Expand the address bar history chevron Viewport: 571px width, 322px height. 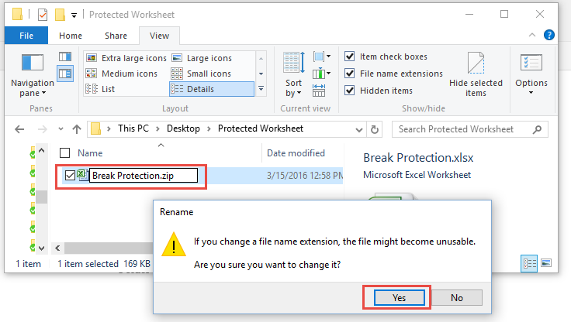359,130
